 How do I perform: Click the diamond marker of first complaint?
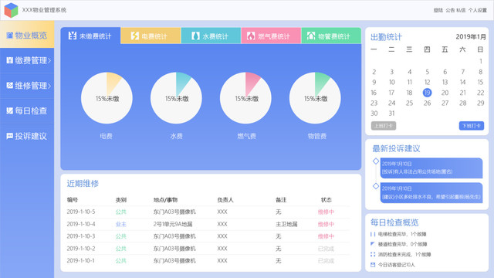(376, 161)
